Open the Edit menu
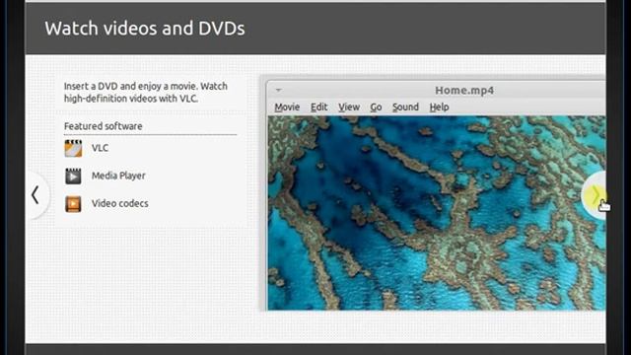This screenshot has width=631, height=355. click(318, 107)
